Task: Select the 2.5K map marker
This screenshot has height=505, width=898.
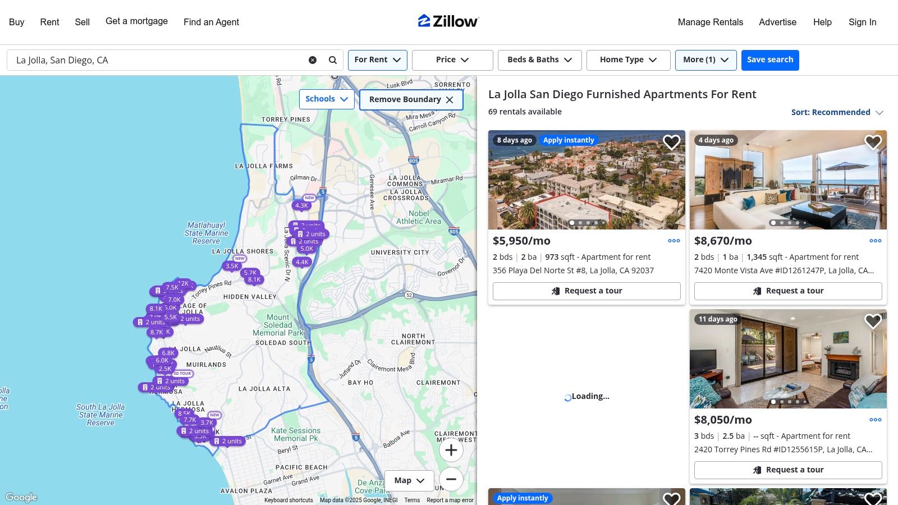Action: pyautogui.click(x=165, y=369)
